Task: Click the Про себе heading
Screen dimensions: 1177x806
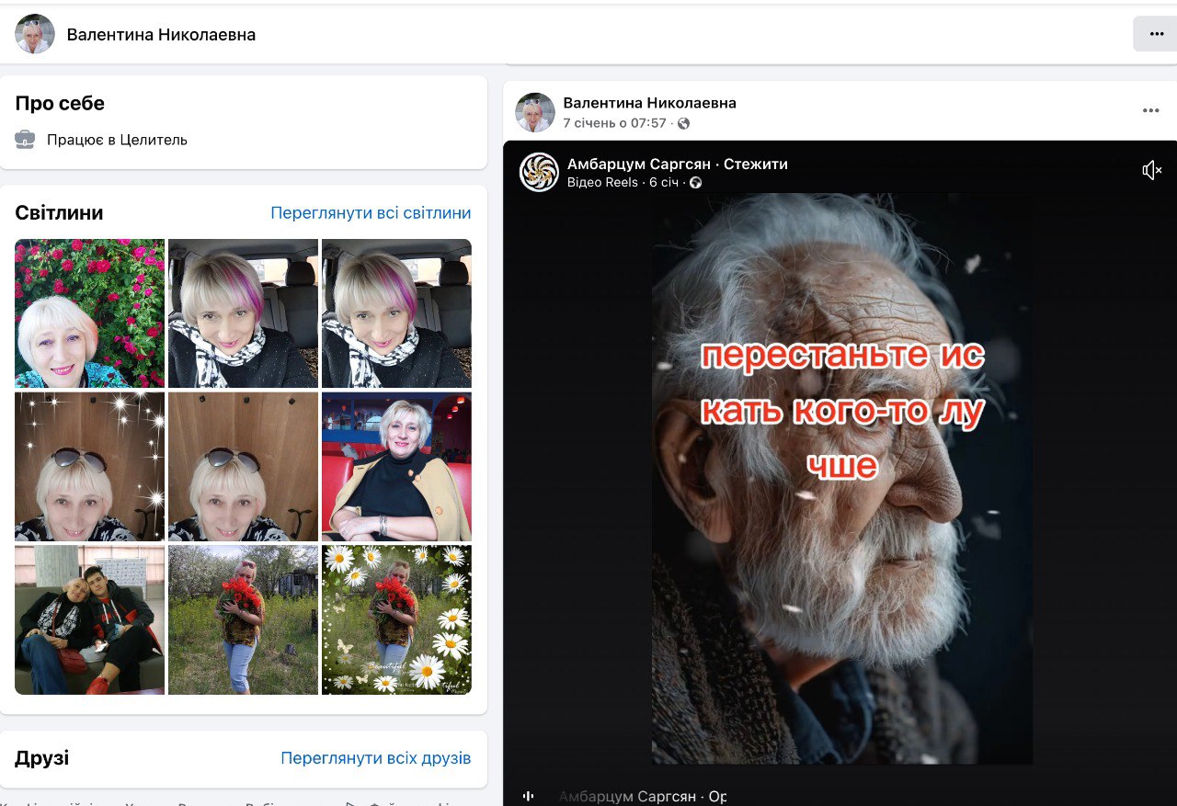Action: point(60,103)
